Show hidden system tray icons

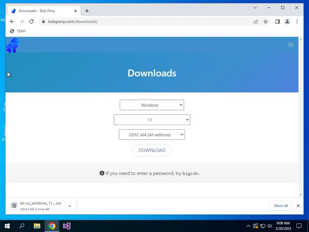[248, 226]
